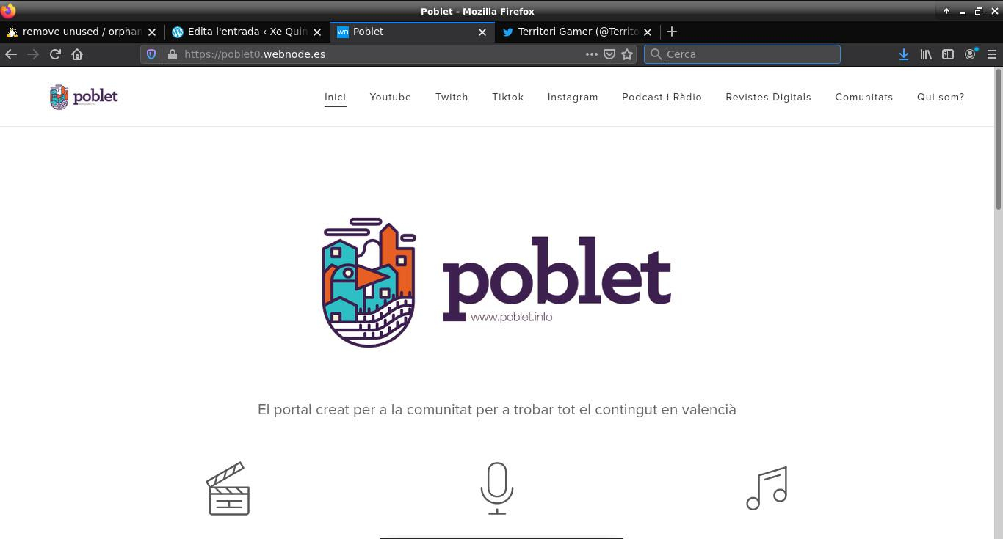Open Podcast i Ràdio page
The height and width of the screenshot is (539, 1003).
pyautogui.click(x=662, y=97)
